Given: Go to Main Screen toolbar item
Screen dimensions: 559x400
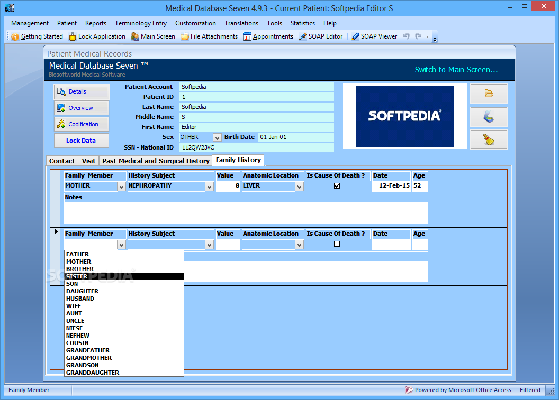Looking at the screenshot, I should [153, 36].
